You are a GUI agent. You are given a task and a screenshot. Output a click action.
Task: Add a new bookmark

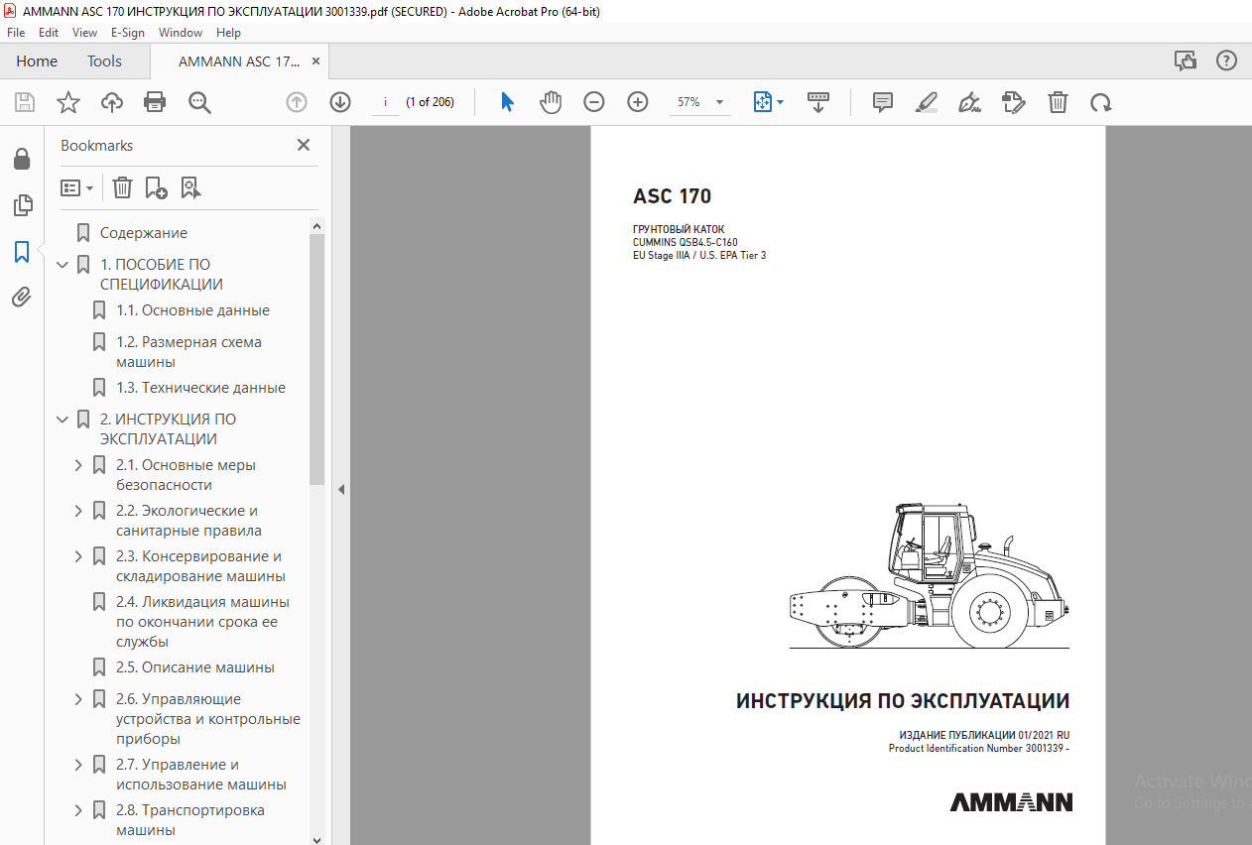[156, 187]
